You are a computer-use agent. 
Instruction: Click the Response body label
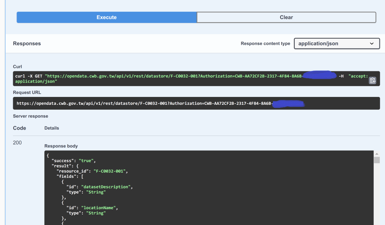point(61,146)
